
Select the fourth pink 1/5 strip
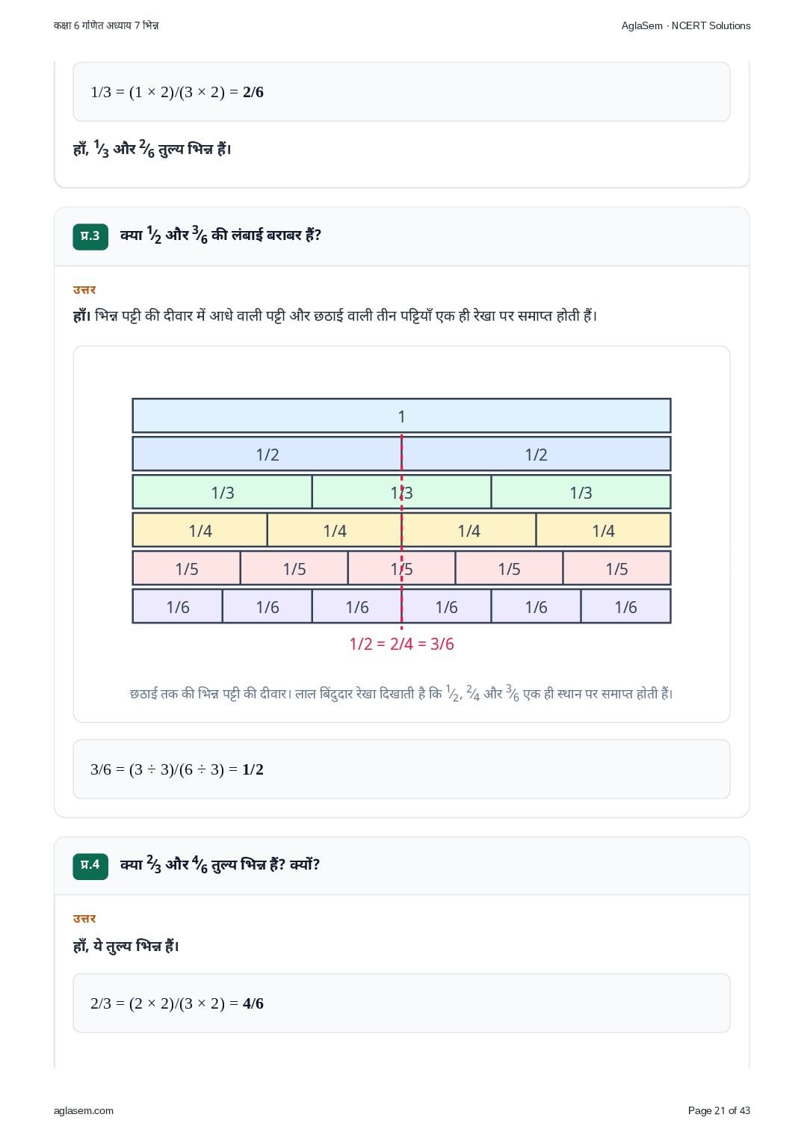(510, 568)
